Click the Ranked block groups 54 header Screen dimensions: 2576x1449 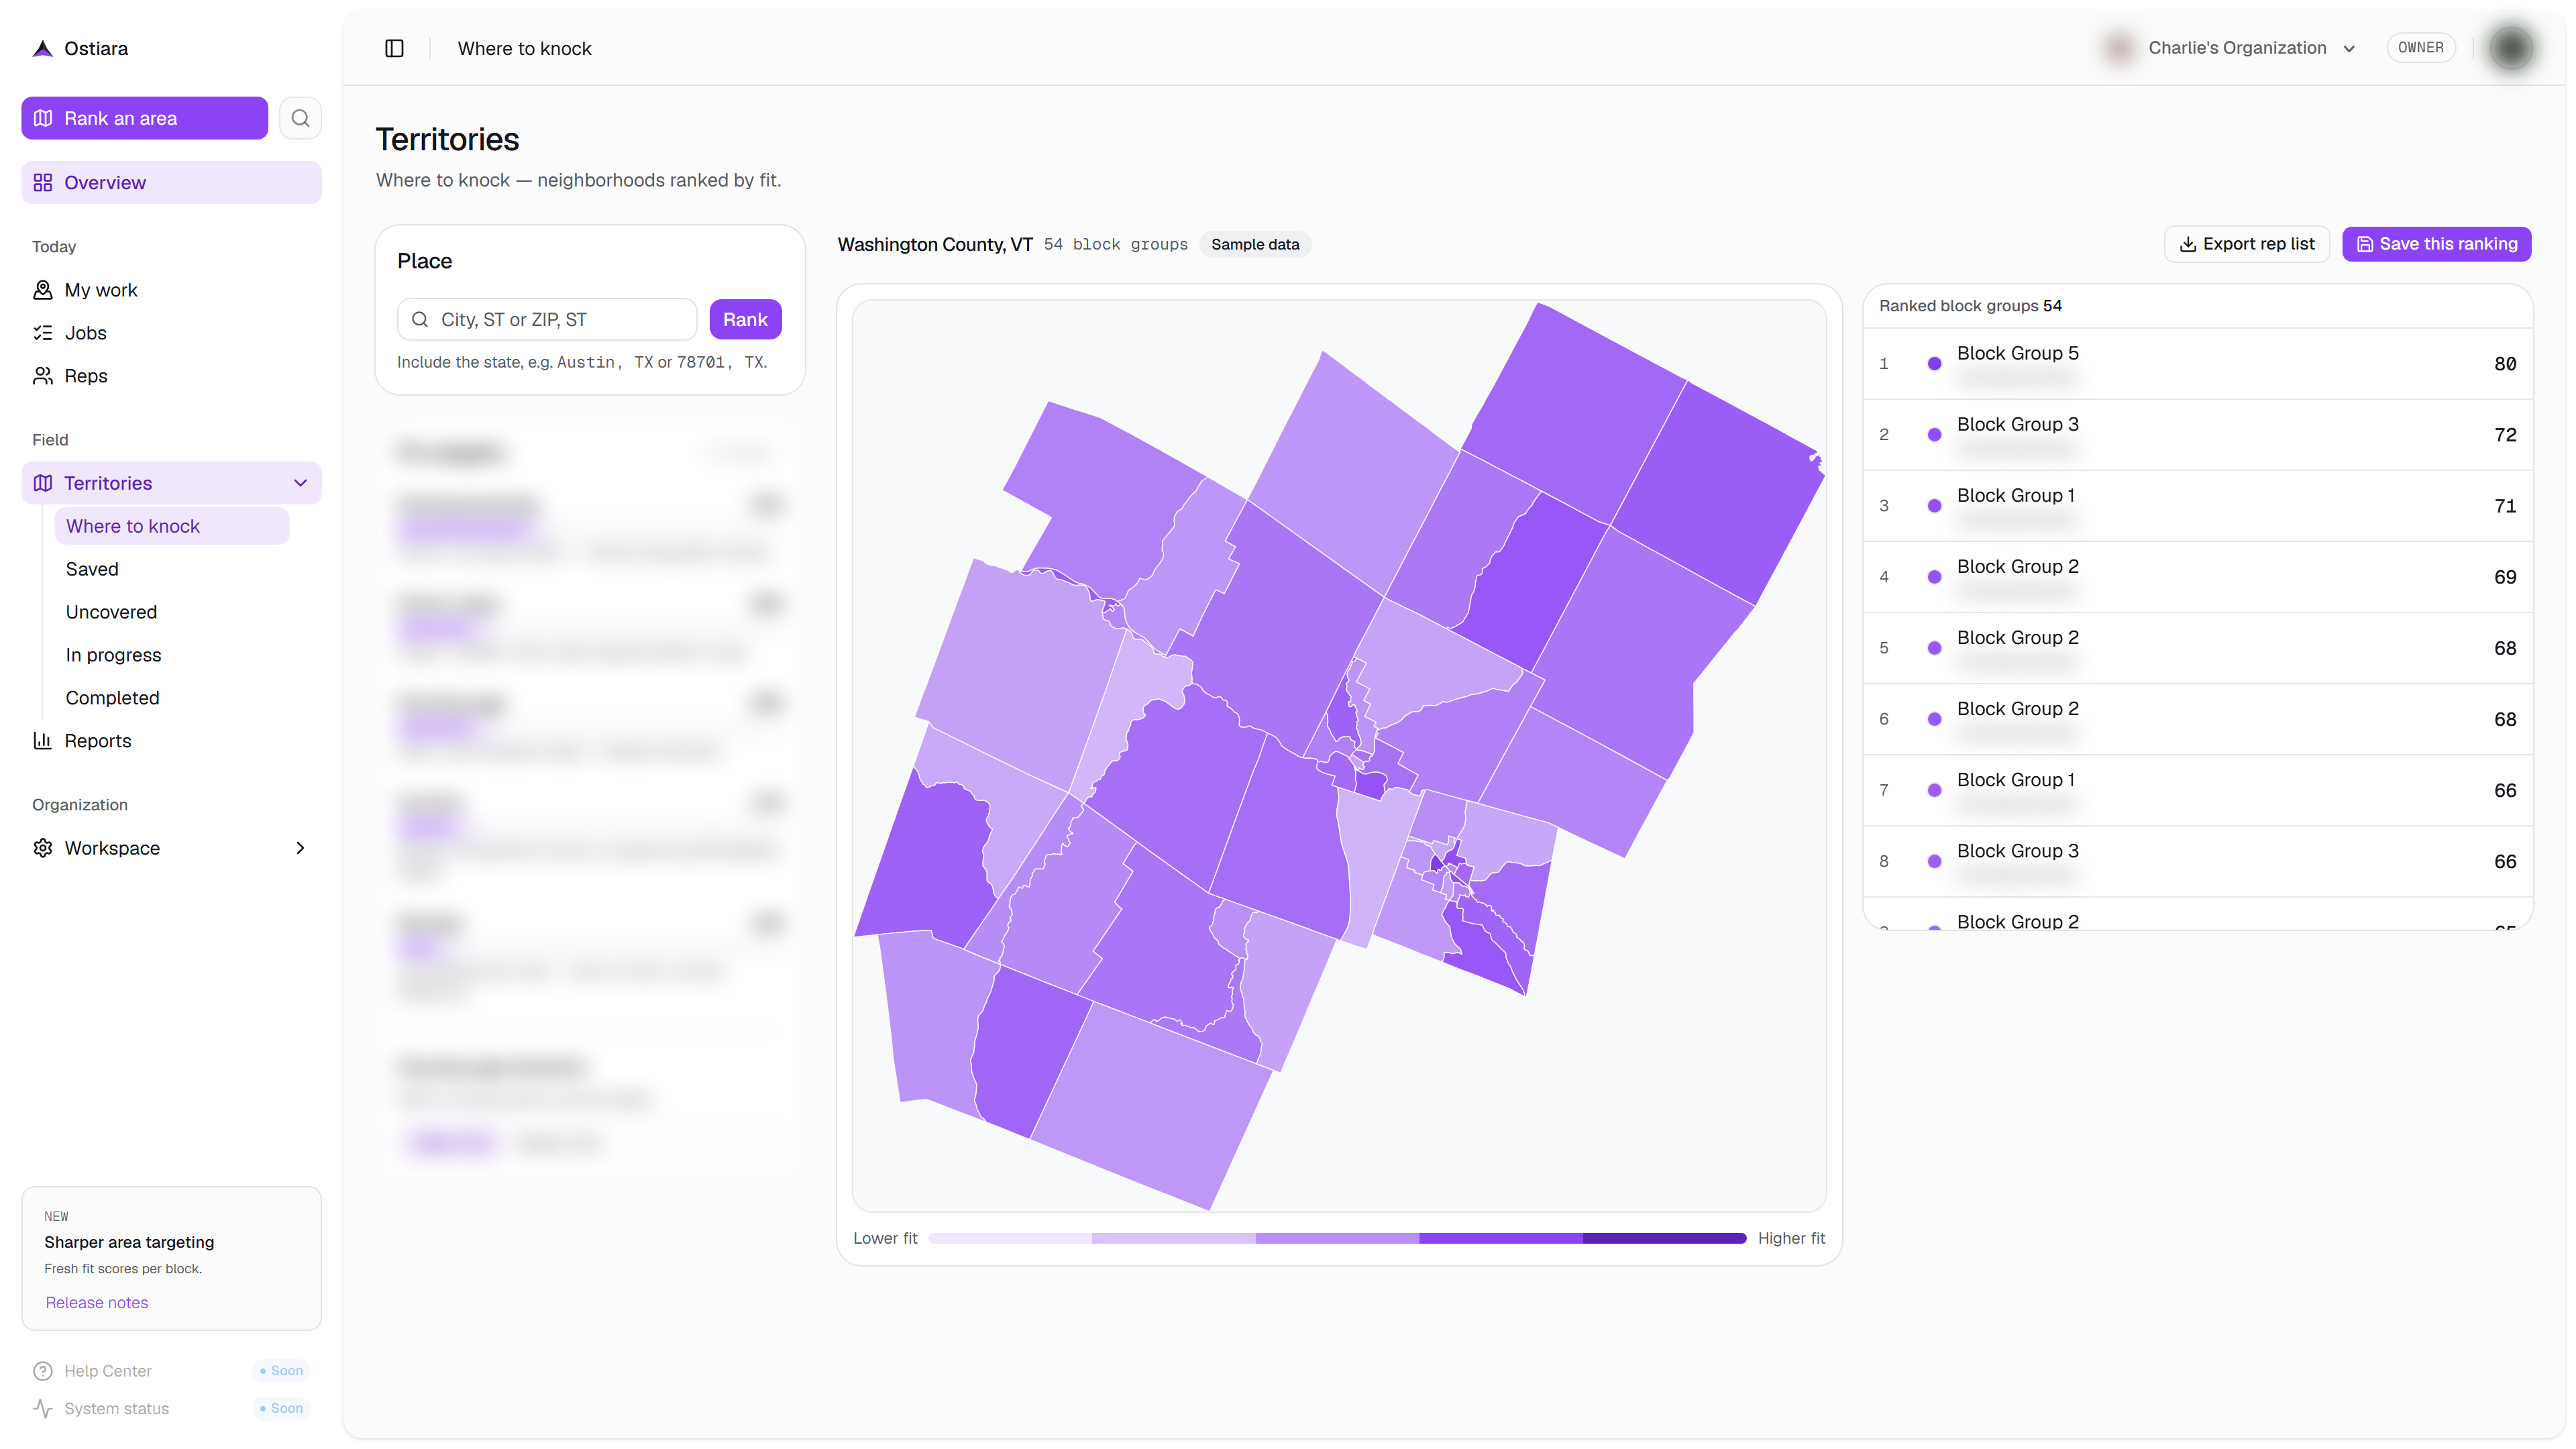click(x=1970, y=306)
